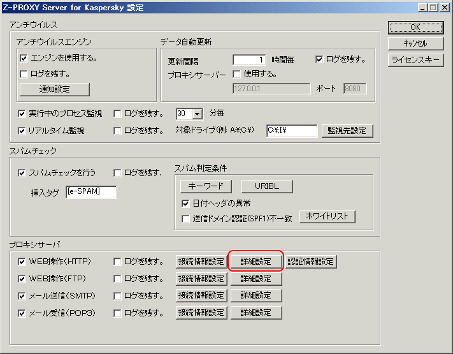Click the proxy address field 127.0.0.1
The height and width of the screenshot is (354, 453).
pyautogui.click(x=271, y=89)
